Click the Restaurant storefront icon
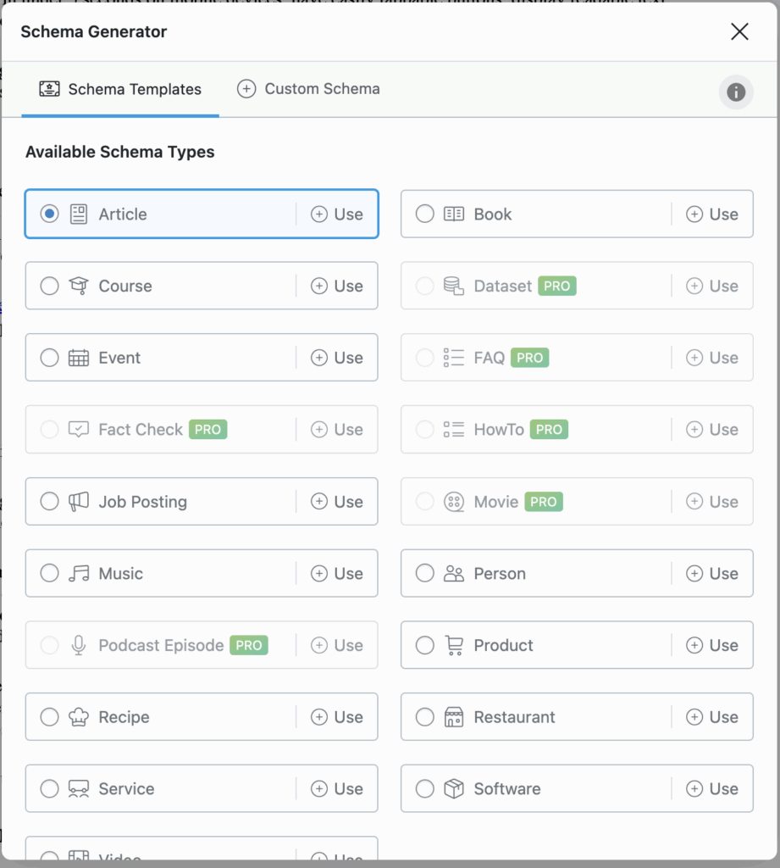Image resolution: width=780 pixels, height=868 pixels. [454, 717]
